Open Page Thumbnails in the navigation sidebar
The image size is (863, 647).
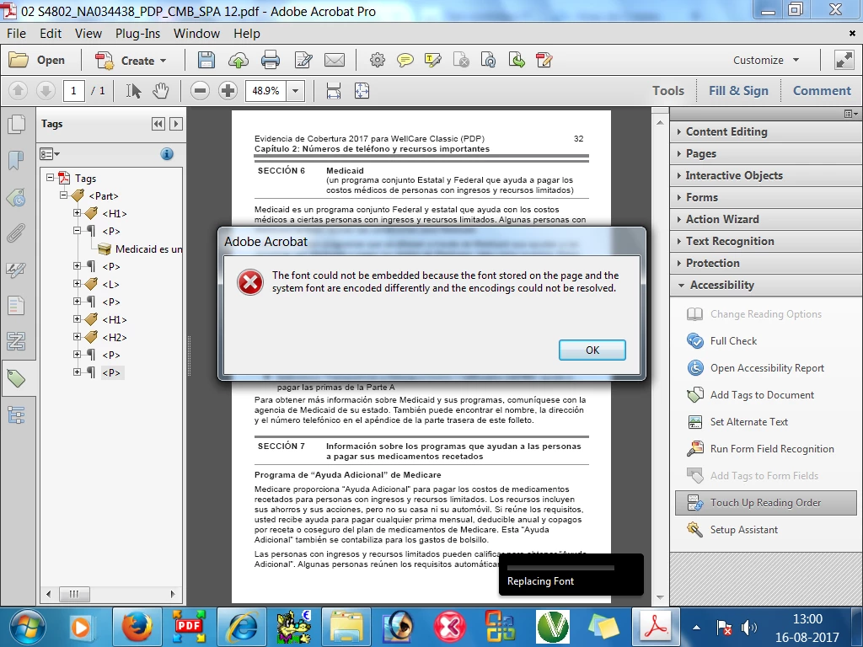17,125
